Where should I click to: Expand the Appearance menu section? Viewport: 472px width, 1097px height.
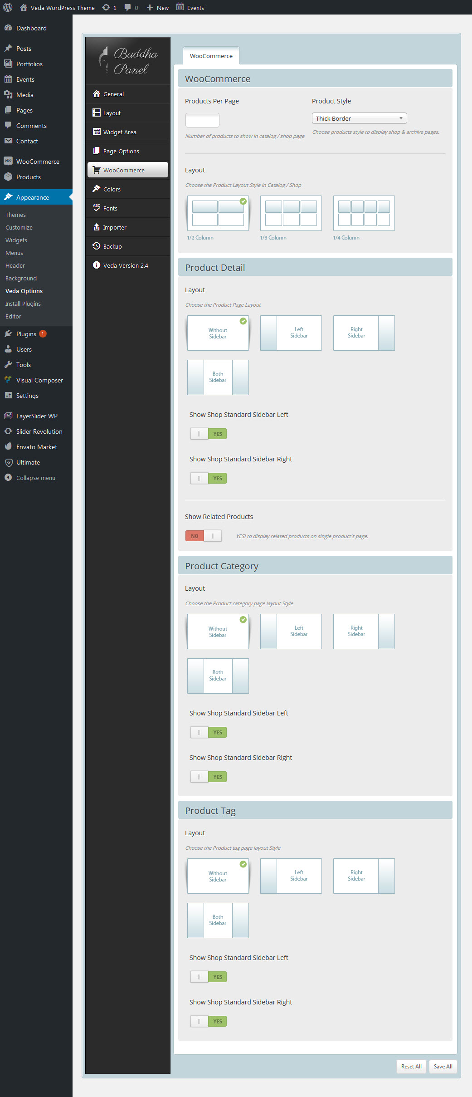click(x=36, y=197)
